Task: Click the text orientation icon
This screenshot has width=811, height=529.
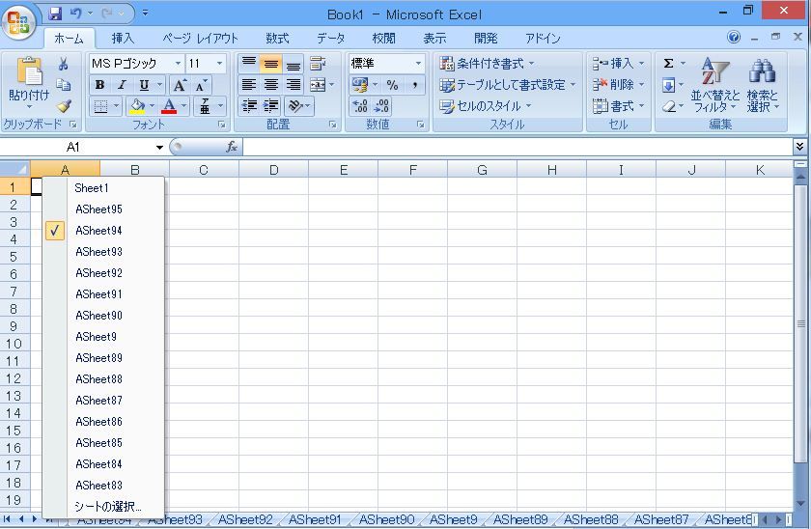Action: point(295,106)
